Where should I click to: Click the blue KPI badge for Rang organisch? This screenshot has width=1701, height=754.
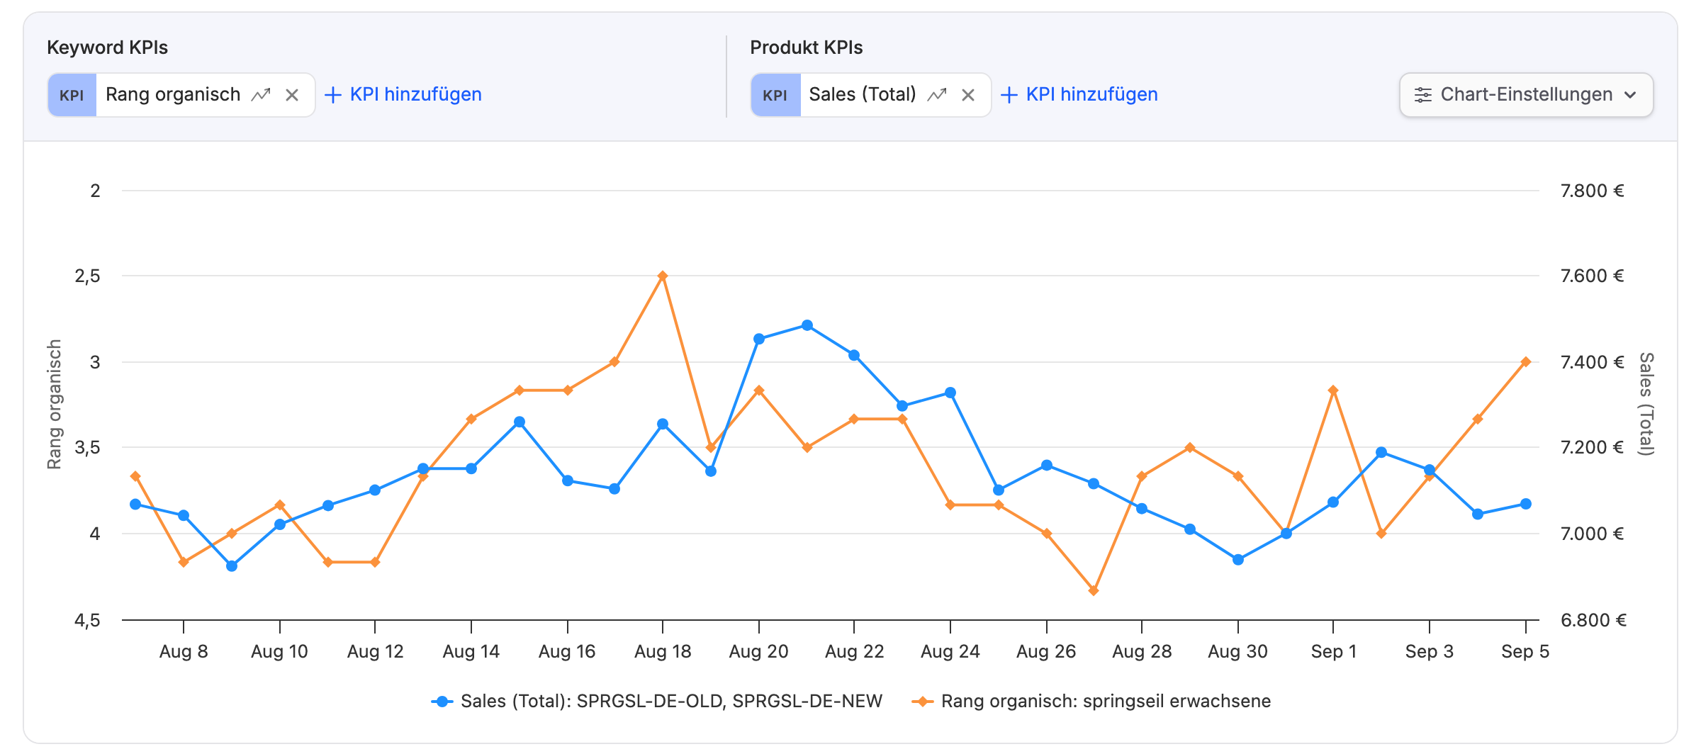coord(72,95)
